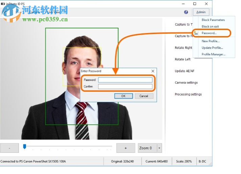
Task: Choose Block on exit menu entry
Action: [210, 27]
